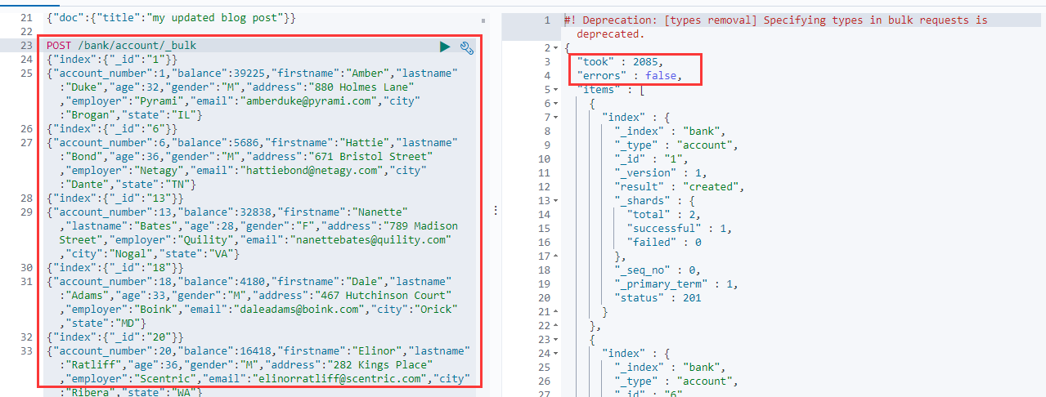Click the fold marker at response line 17
Image resolution: width=1046 pixels, height=397 pixels.
tap(556, 256)
